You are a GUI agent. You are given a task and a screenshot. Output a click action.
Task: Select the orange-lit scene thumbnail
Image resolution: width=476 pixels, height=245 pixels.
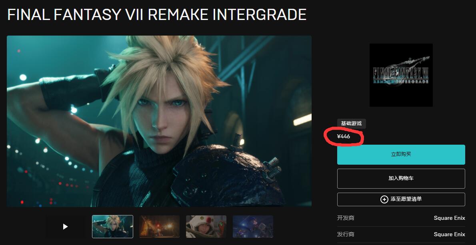click(x=159, y=227)
